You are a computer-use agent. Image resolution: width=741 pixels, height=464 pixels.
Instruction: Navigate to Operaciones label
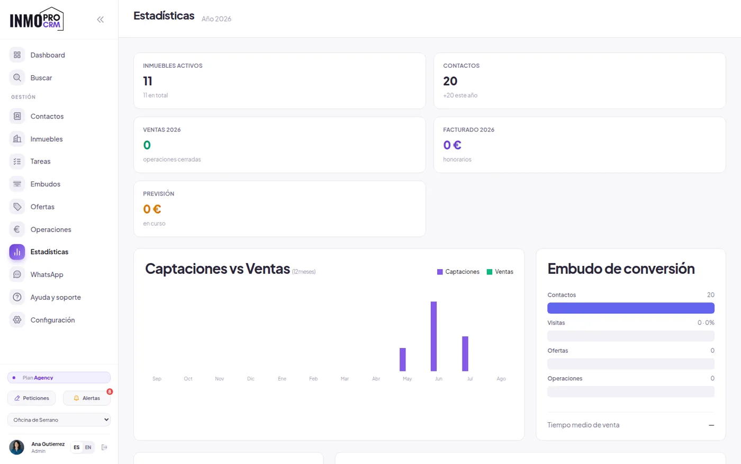click(x=51, y=229)
